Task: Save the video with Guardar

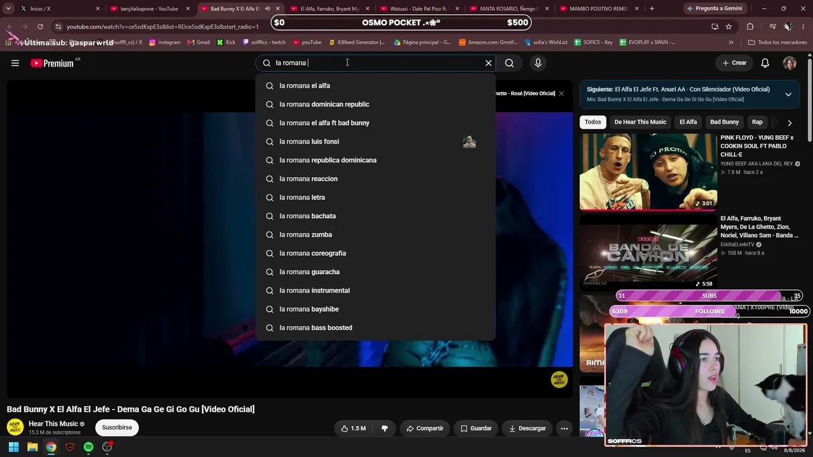Action: point(476,428)
